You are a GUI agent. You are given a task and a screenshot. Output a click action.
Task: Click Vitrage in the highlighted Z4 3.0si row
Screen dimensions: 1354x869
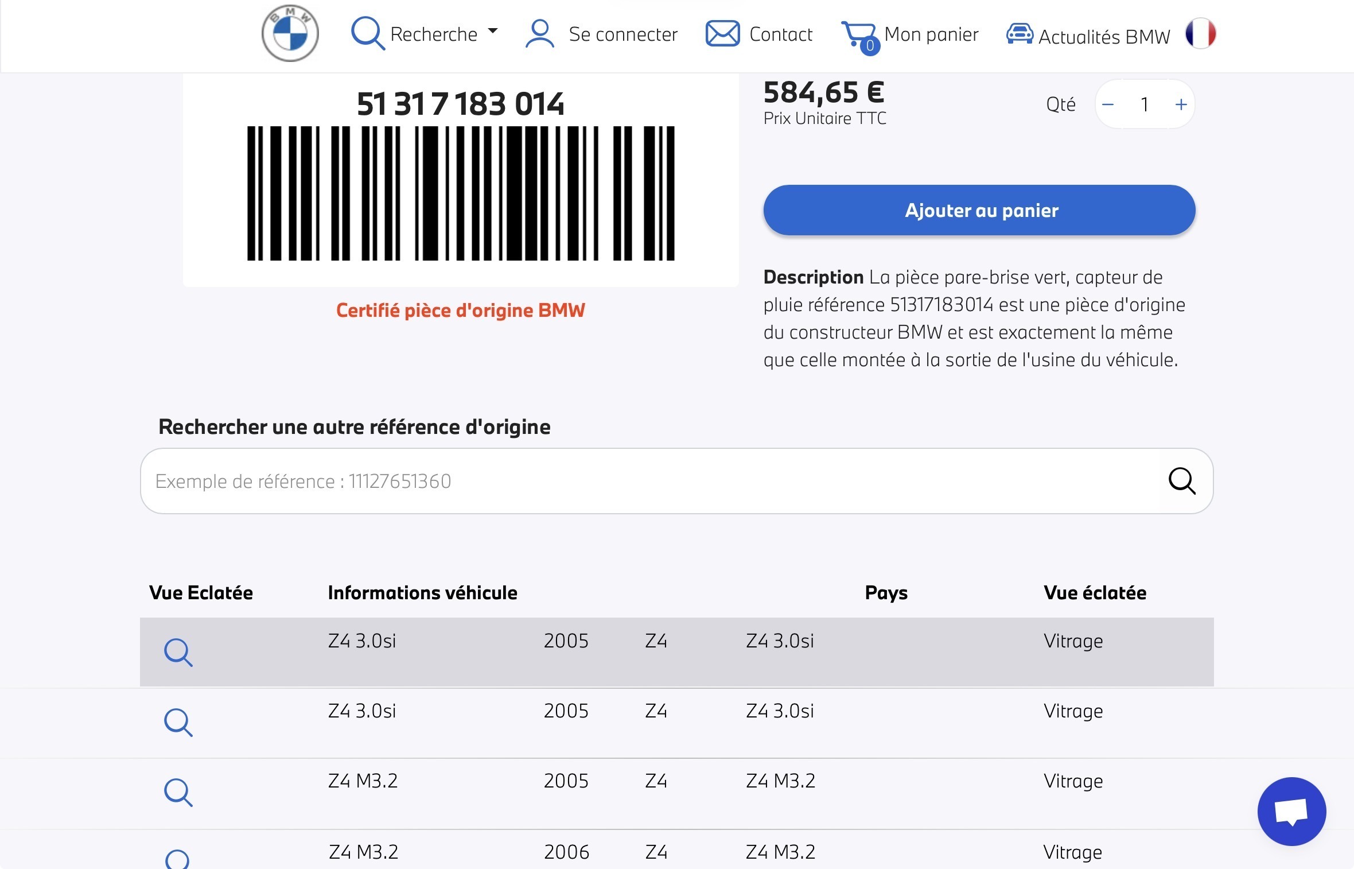tap(1073, 641)
